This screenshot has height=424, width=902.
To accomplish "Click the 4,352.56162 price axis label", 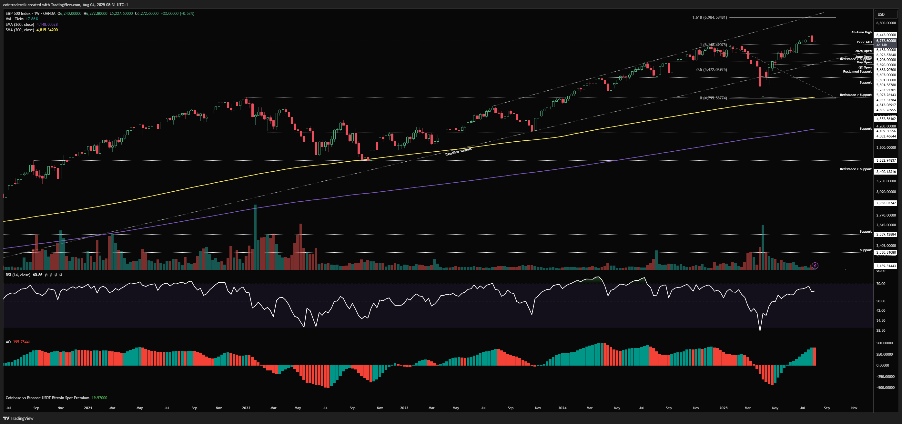I will 886,119.
